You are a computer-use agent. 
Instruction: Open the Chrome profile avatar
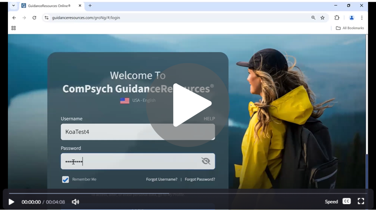[x=351, y=17]
